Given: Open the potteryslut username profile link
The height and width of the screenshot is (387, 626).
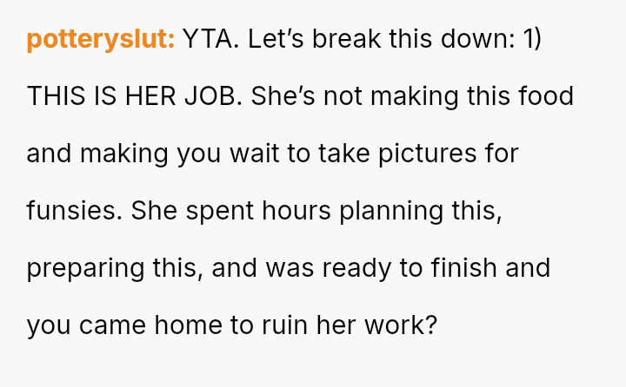Looking at the screenshot, I should pos(101,39).
